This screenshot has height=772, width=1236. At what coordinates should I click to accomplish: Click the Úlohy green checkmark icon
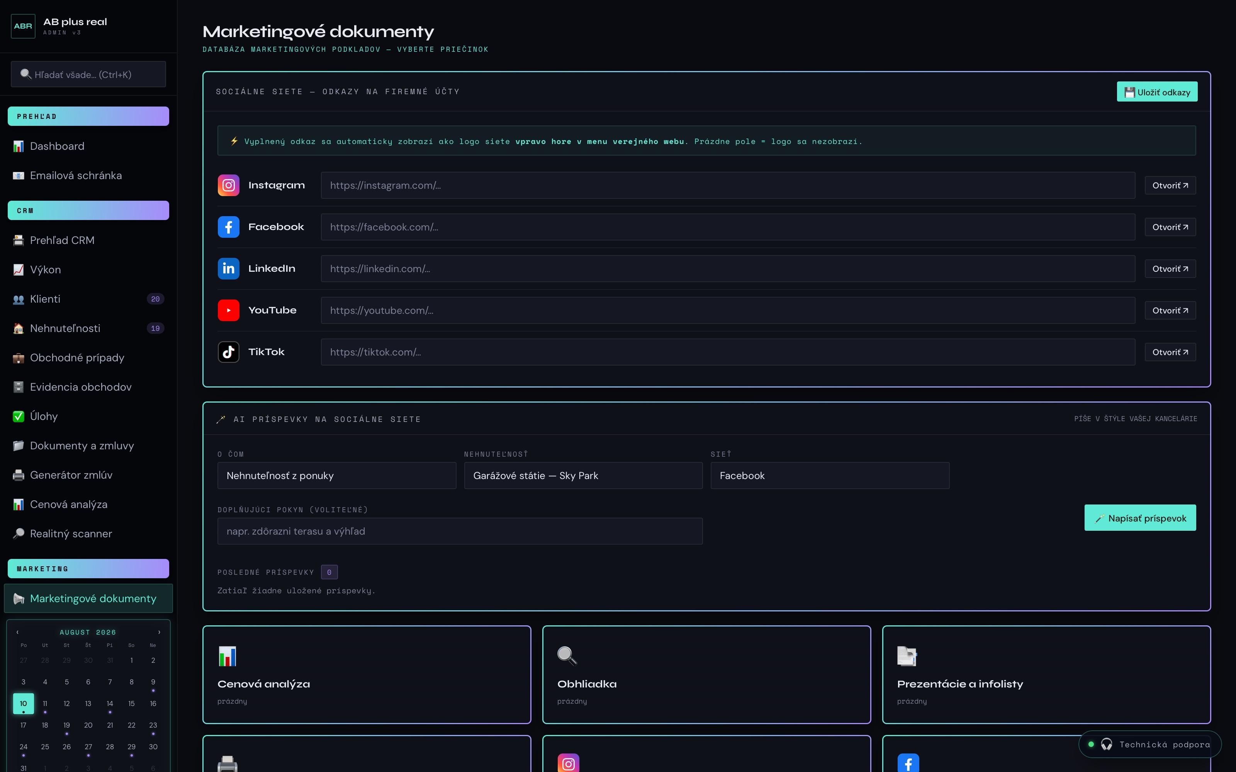[x=19, y=416]
